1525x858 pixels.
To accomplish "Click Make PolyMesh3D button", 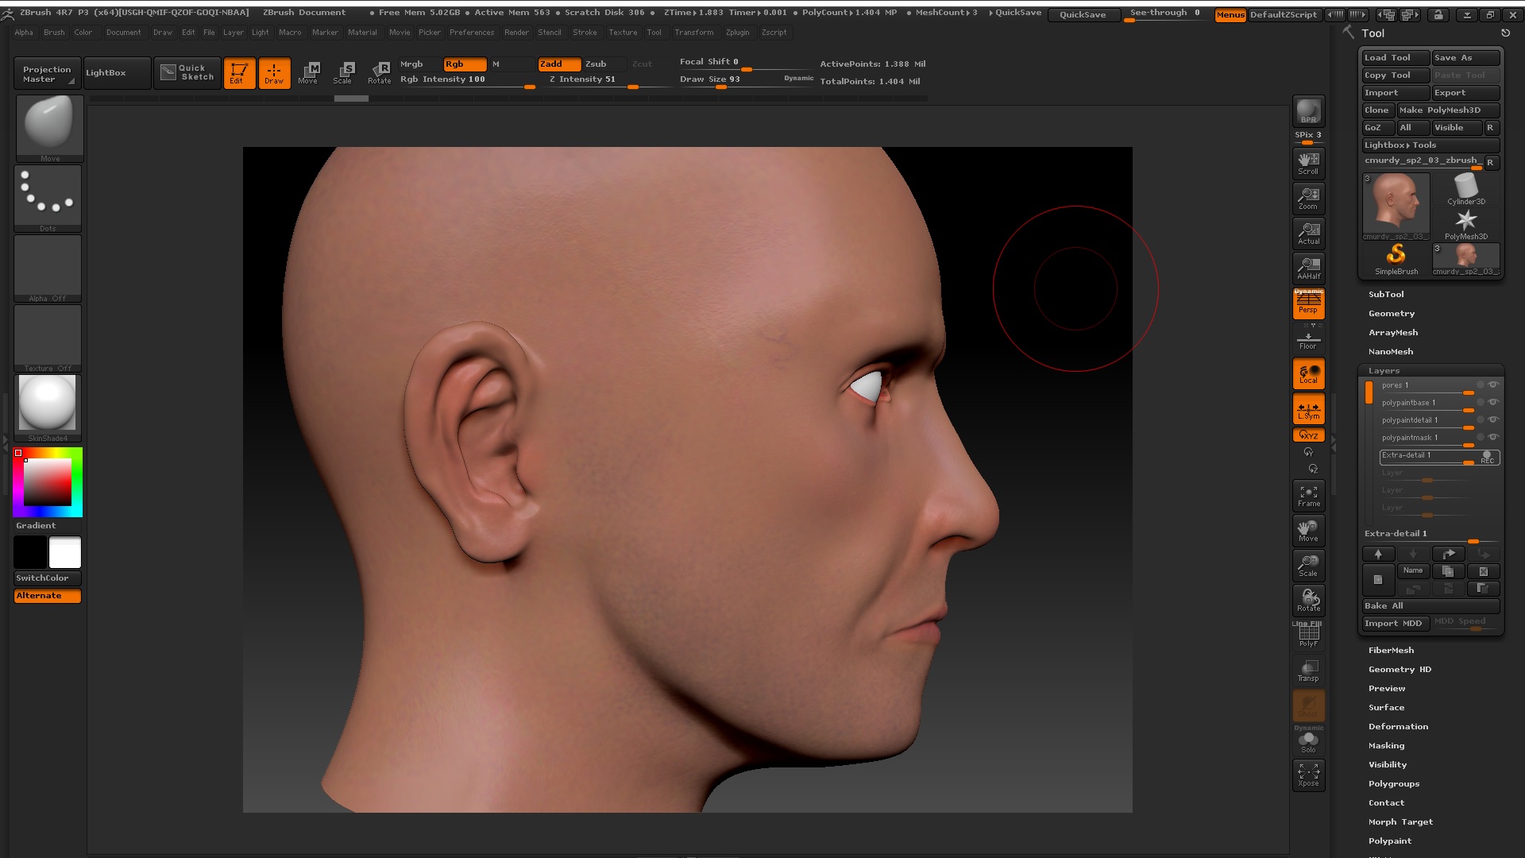I will [x=1448, y=110].
